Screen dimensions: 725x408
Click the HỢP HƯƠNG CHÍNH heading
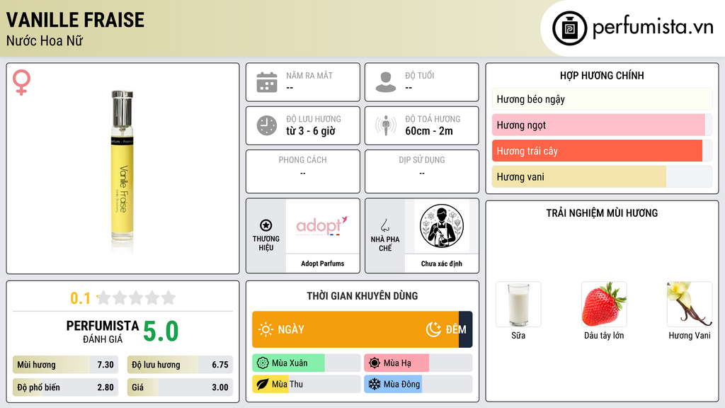[602, 75]
